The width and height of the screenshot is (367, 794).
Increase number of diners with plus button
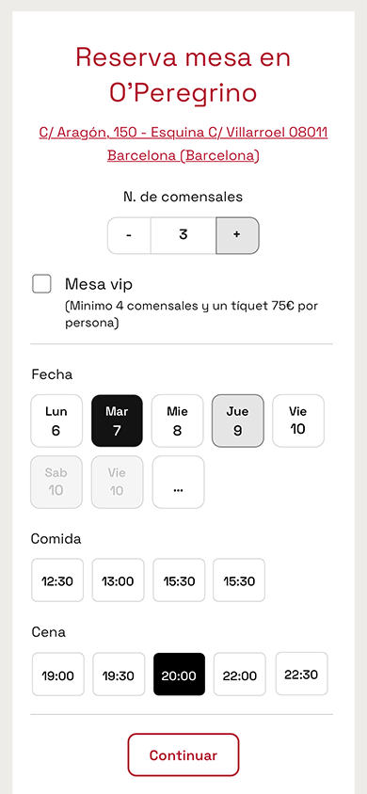click(x=237, y=235)
